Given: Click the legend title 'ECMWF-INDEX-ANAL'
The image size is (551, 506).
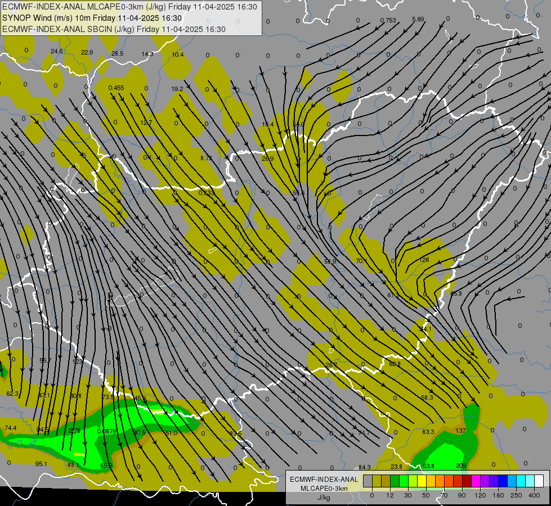Looking at the screenshot, I should click(324, 480).
